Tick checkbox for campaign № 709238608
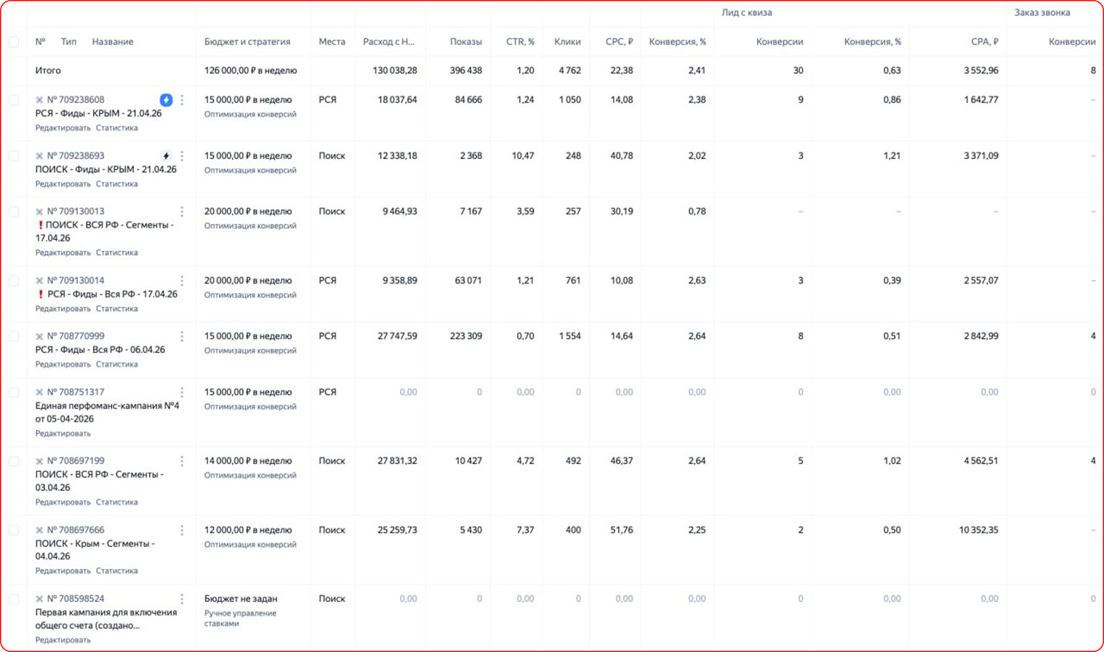1104x652 pixels. [14, 100]
